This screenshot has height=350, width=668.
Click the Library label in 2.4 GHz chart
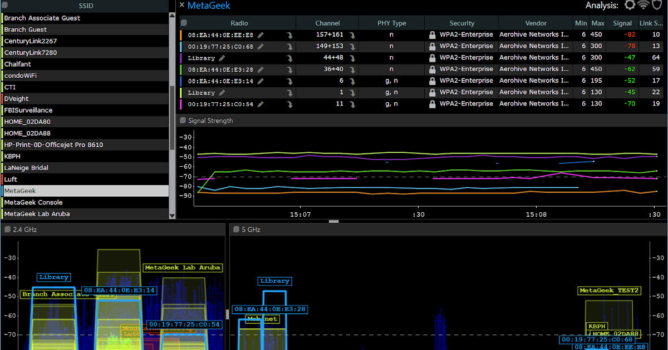(x=54, y=277)
